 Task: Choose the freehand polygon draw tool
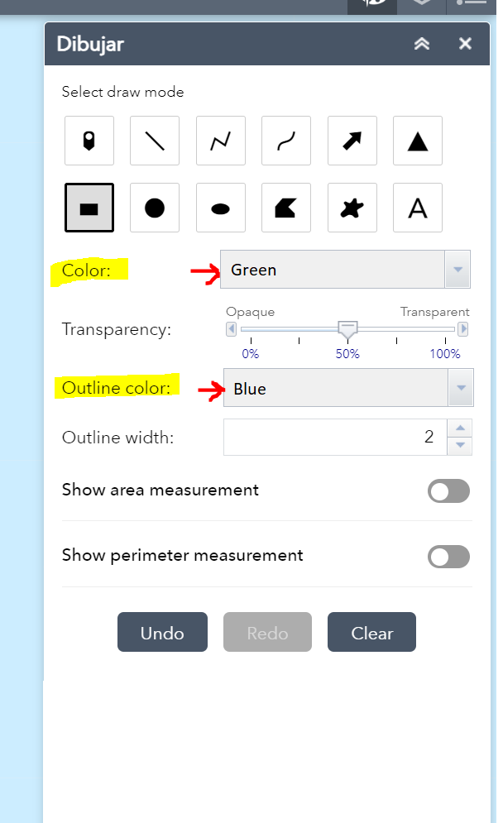click(x=352, y=208)
